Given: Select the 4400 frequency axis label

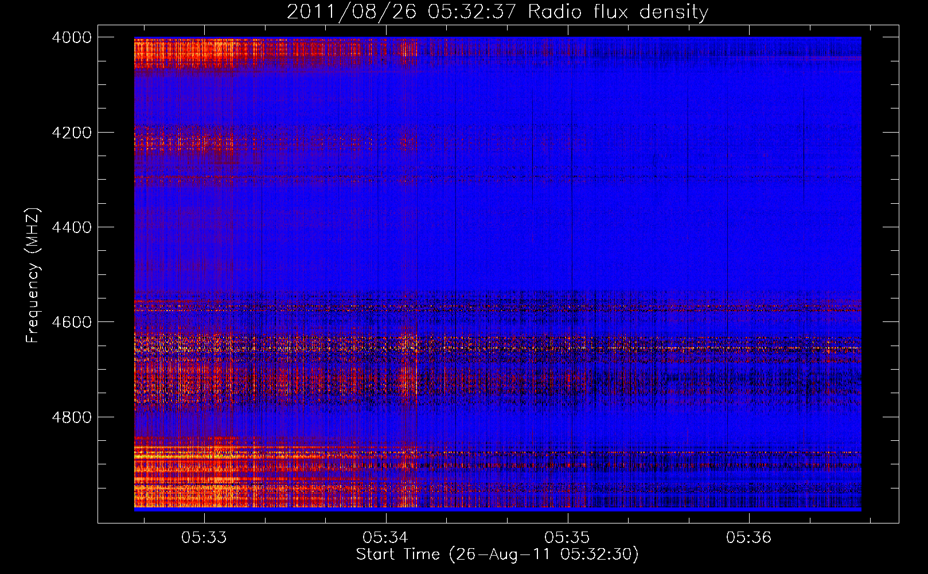Looking at the screenshot, I should click(72, 227).
